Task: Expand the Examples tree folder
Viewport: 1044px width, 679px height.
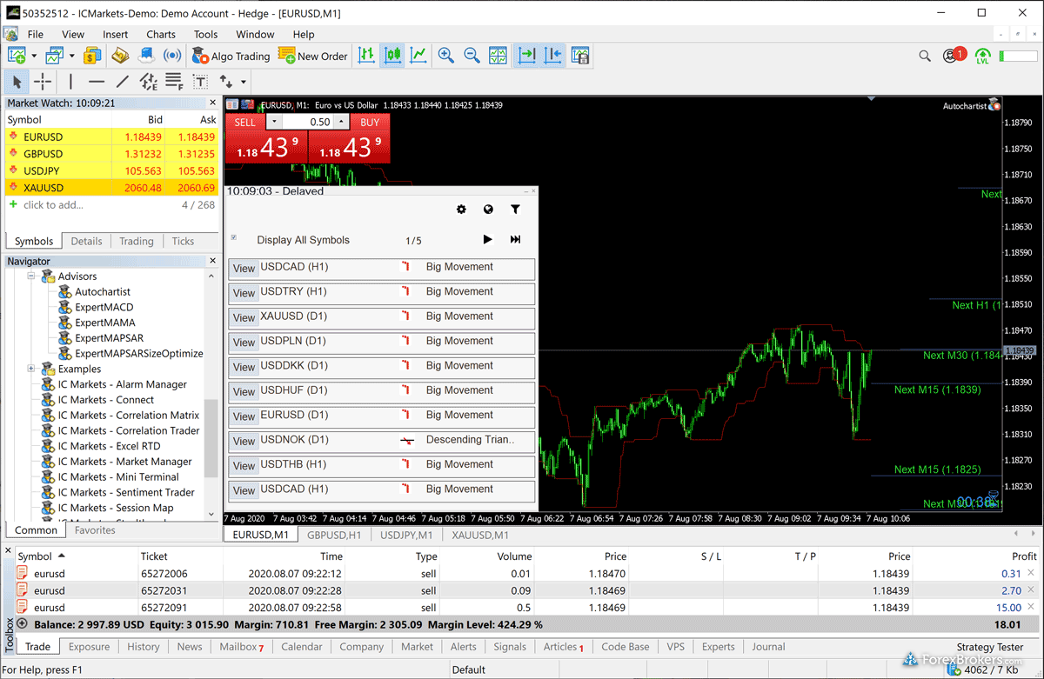Action: (x=31, y=369)
